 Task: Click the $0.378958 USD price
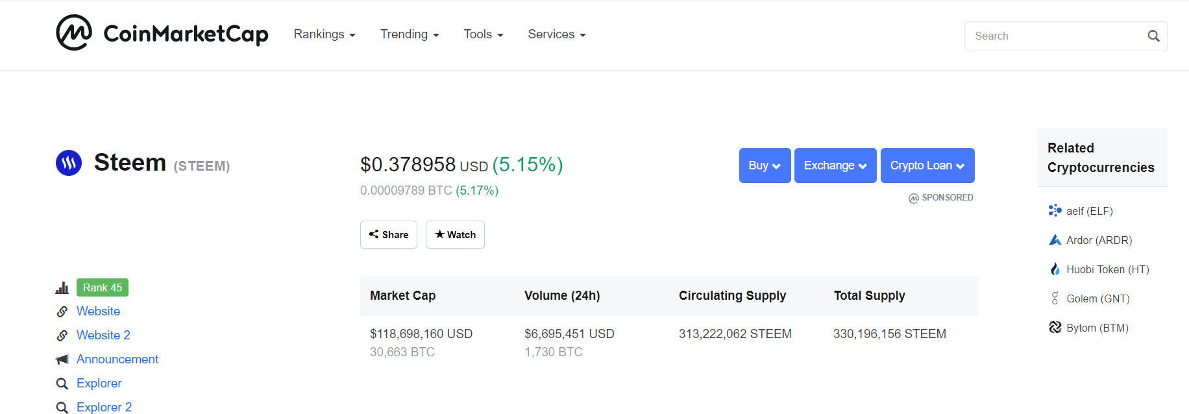click(x=424, y=165)
